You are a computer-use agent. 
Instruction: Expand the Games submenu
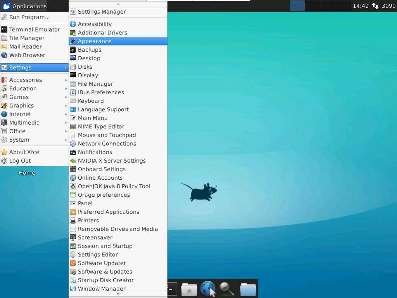[x=35, y=97]
